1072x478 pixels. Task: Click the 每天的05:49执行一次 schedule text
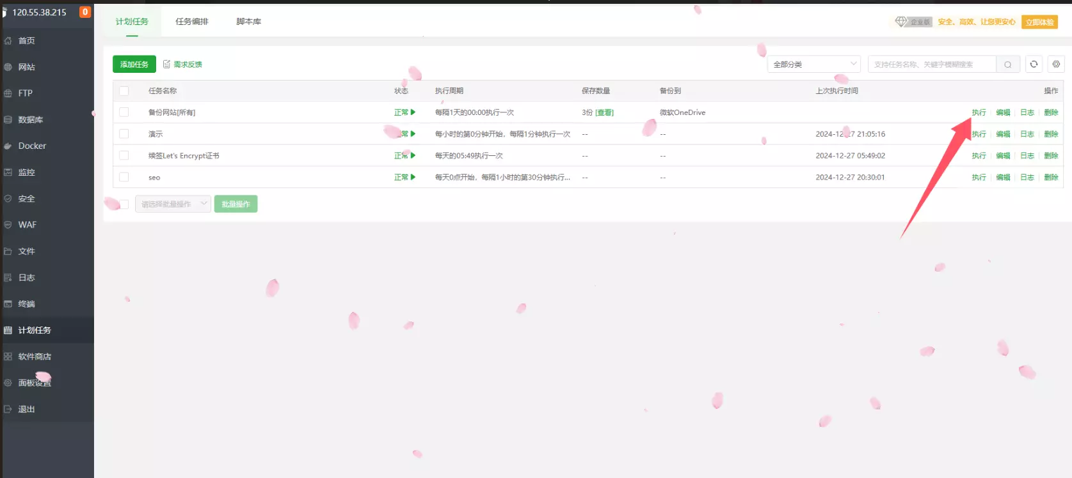click(x=469, y=156)
